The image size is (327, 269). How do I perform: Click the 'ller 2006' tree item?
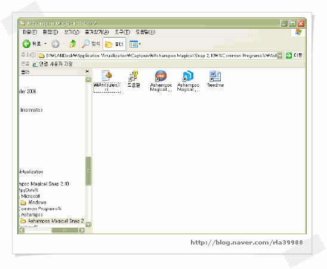point(27,91)
